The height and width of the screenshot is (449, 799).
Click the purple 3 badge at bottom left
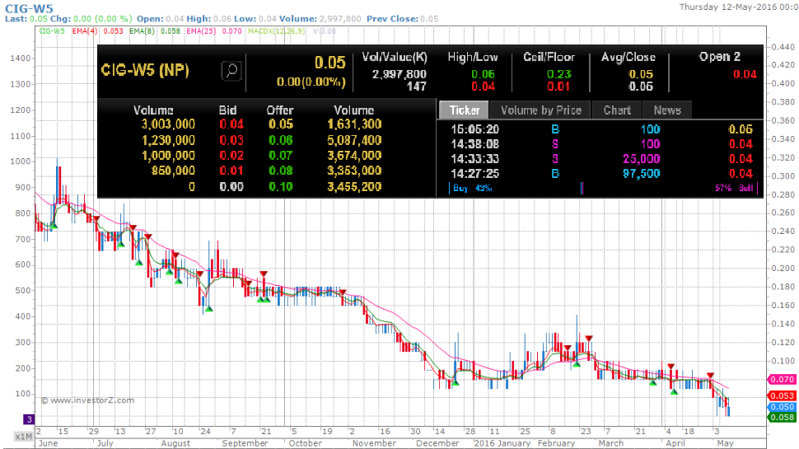[28, 419]
